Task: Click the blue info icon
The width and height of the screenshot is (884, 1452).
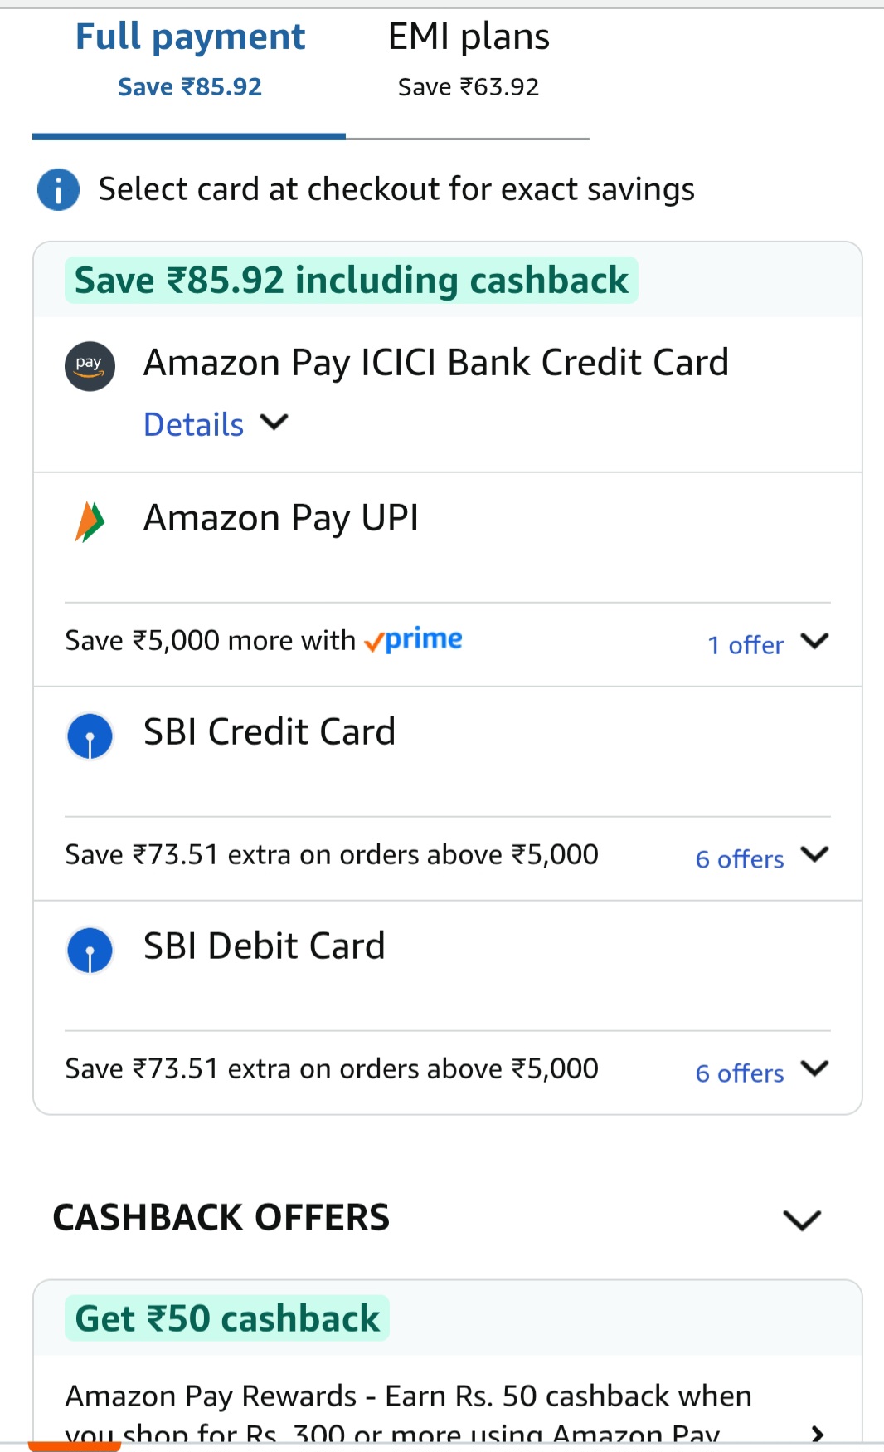Action: pyautogui.click(x=58, y=190)
